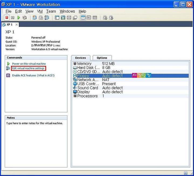Click the wrench settings icon in Commands
This screenshot has height=176, width=194.
click(x=8, y=68)
